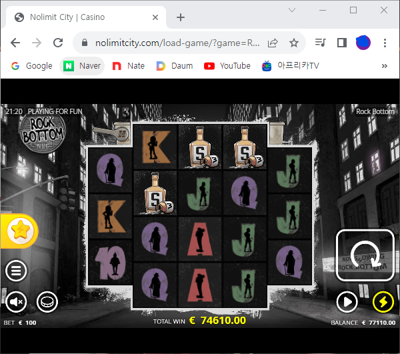Select the Nolimit City | Casino tab
The image size is (400, 354).
(86, 17)
